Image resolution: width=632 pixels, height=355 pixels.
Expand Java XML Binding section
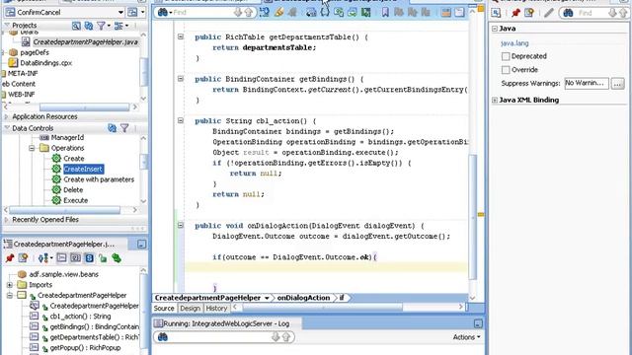(495, 101)
